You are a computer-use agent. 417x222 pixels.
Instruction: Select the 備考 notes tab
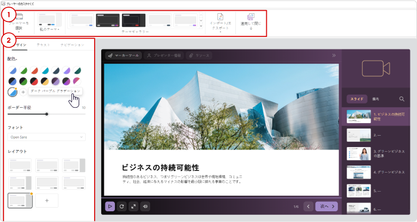[375, 99]
